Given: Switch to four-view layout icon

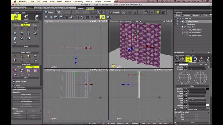Looking at the screenshot, I should click(158, 12).
